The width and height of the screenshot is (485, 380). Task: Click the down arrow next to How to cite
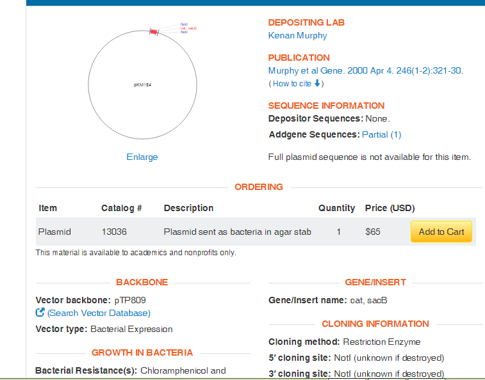[316, 84]
